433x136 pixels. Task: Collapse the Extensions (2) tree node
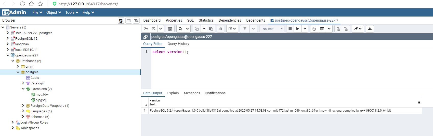pyautogui.click(x=23, y=89)
